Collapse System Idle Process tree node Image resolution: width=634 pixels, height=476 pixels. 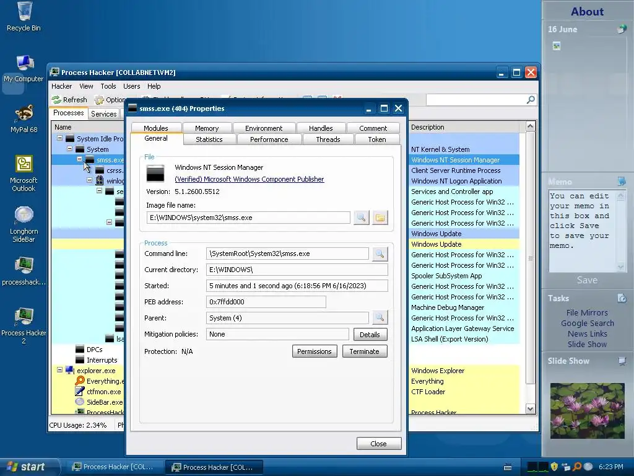point(59,138)
